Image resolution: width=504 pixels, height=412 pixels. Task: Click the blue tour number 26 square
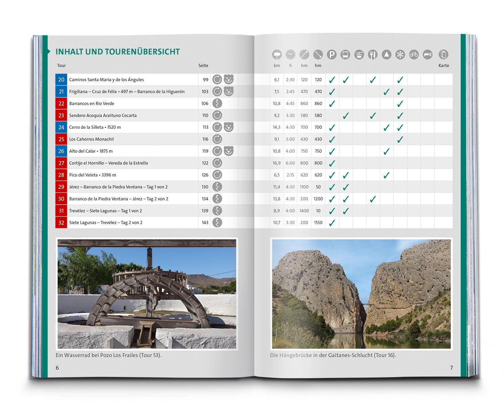click(x=61, y=151)
